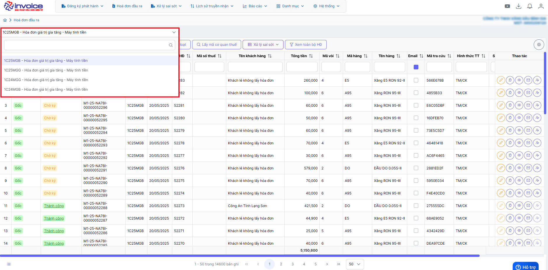Expand Hệ thống menu
This screenshot has height=270, width=548.
[326, 6]
